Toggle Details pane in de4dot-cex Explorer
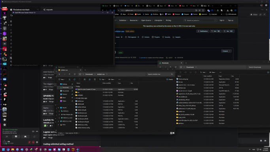Viewport: 270px width, 152px height. pyautogui.click(x=170, y=80)
